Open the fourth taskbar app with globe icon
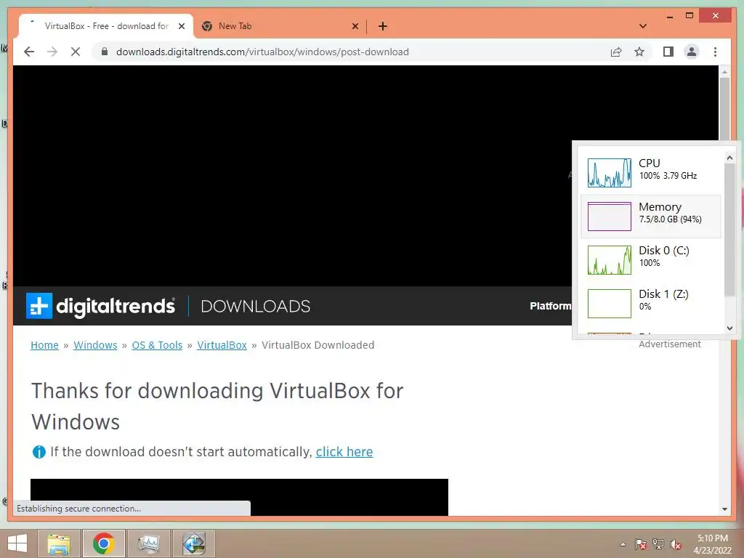Screen dimensions: 744x558 (193, 543)
